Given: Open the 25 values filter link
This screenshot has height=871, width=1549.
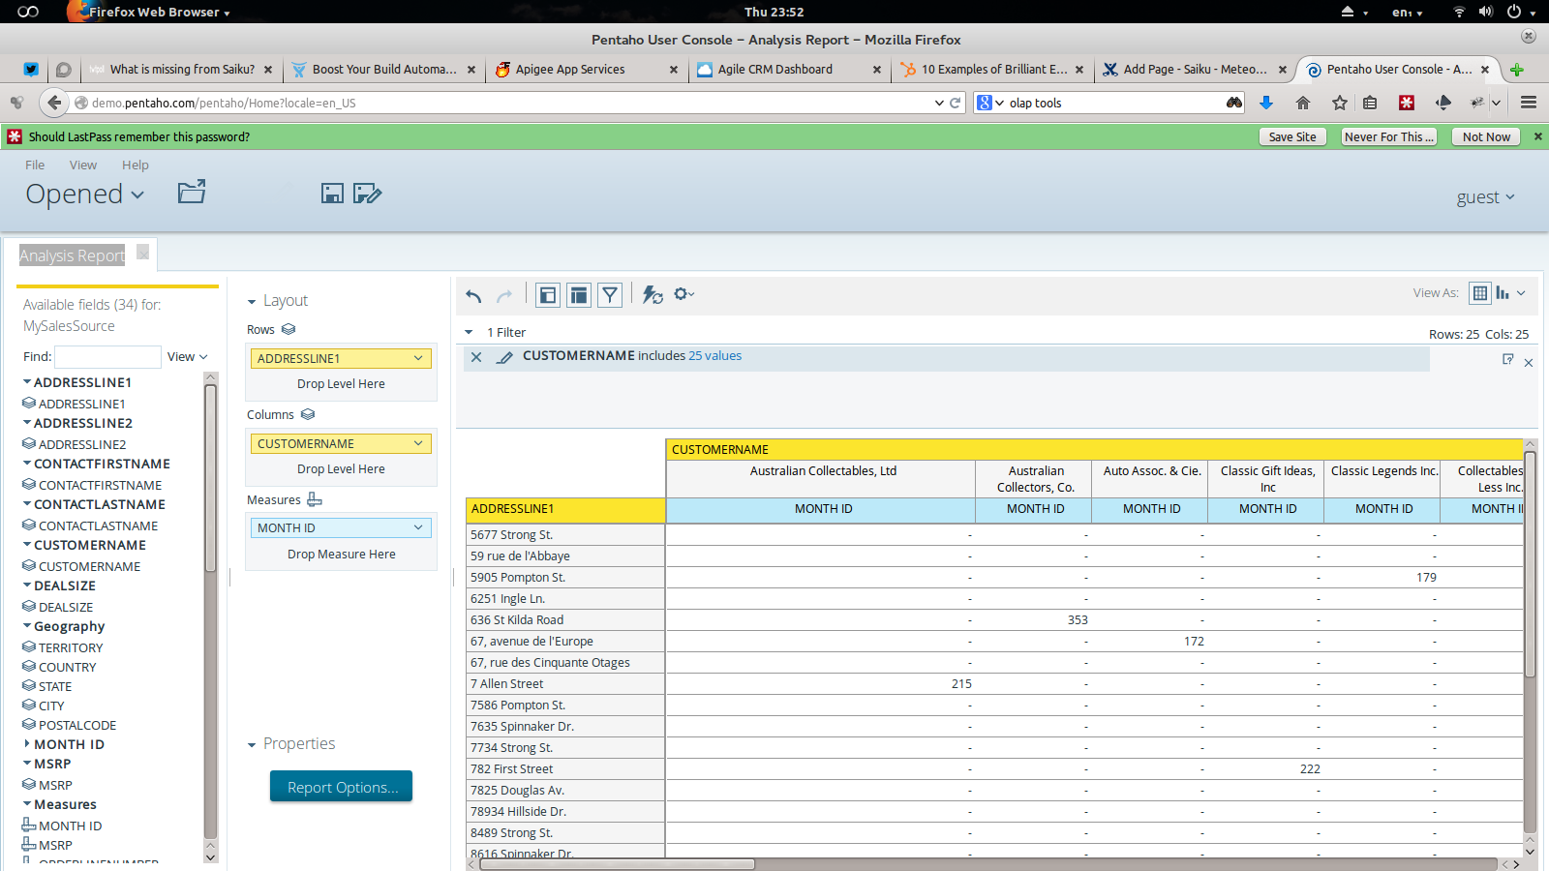Looking at the screenshot, I should tap(714, 356).
